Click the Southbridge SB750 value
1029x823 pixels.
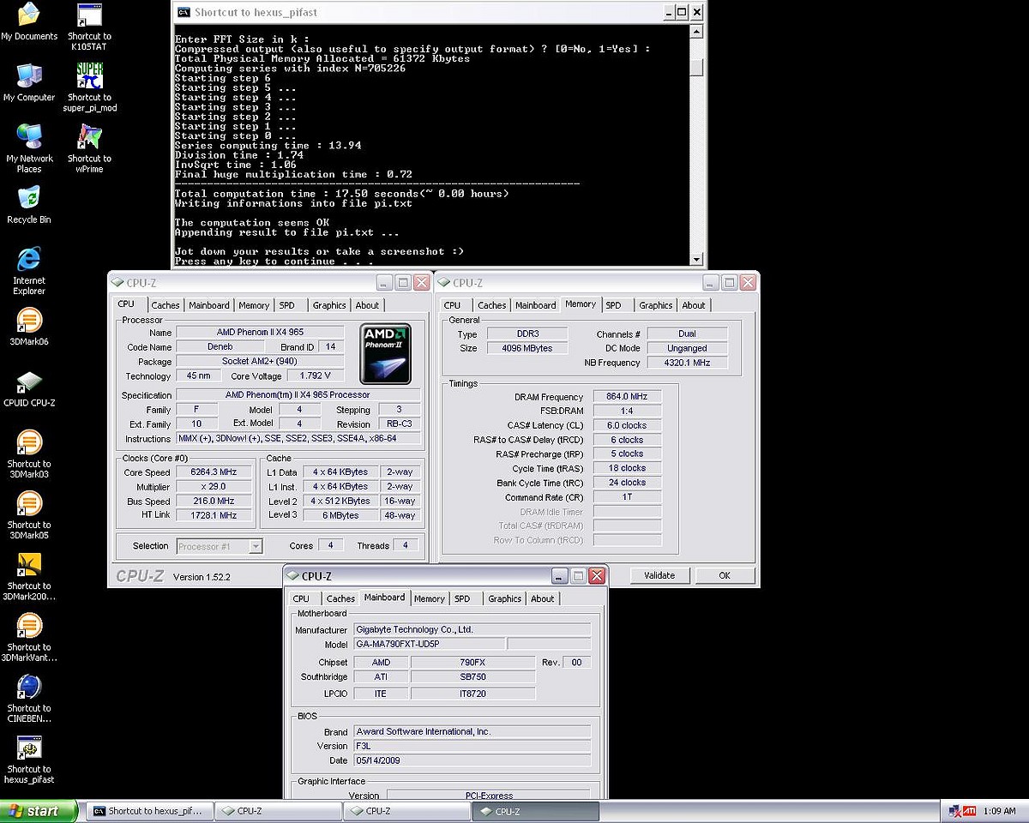472,677
